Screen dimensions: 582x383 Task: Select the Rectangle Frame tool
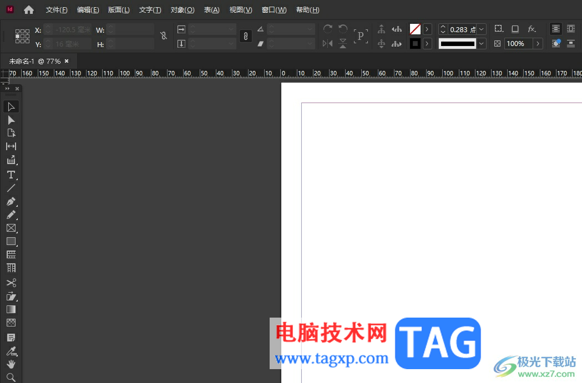(11, 228)
